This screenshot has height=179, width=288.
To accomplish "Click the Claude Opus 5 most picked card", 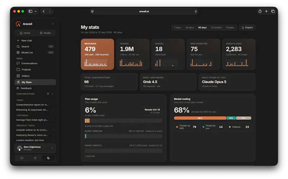I will (227, 82).
